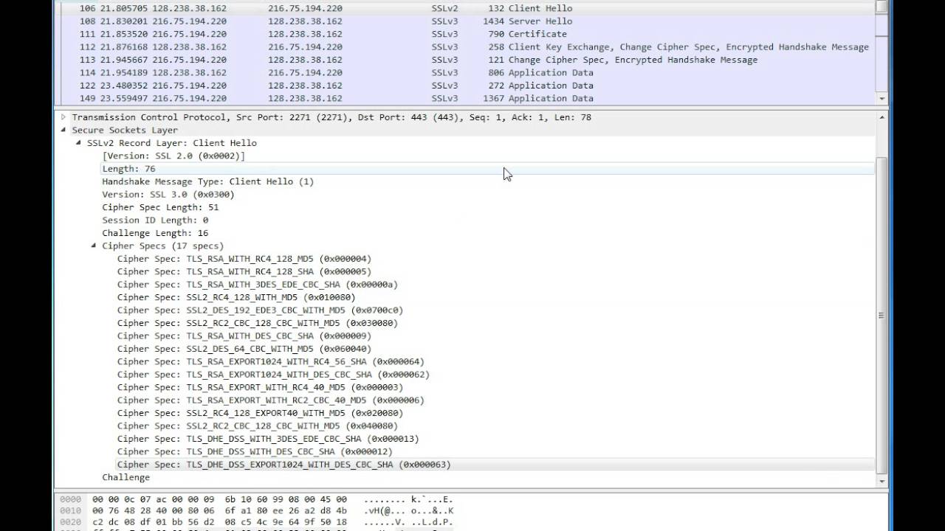Select packet 122 Application Data row

465,86
